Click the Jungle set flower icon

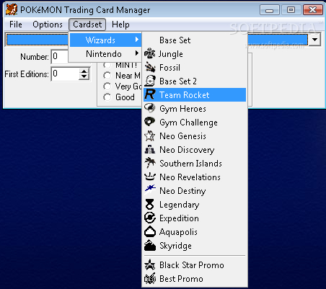(x=150, y=53)
